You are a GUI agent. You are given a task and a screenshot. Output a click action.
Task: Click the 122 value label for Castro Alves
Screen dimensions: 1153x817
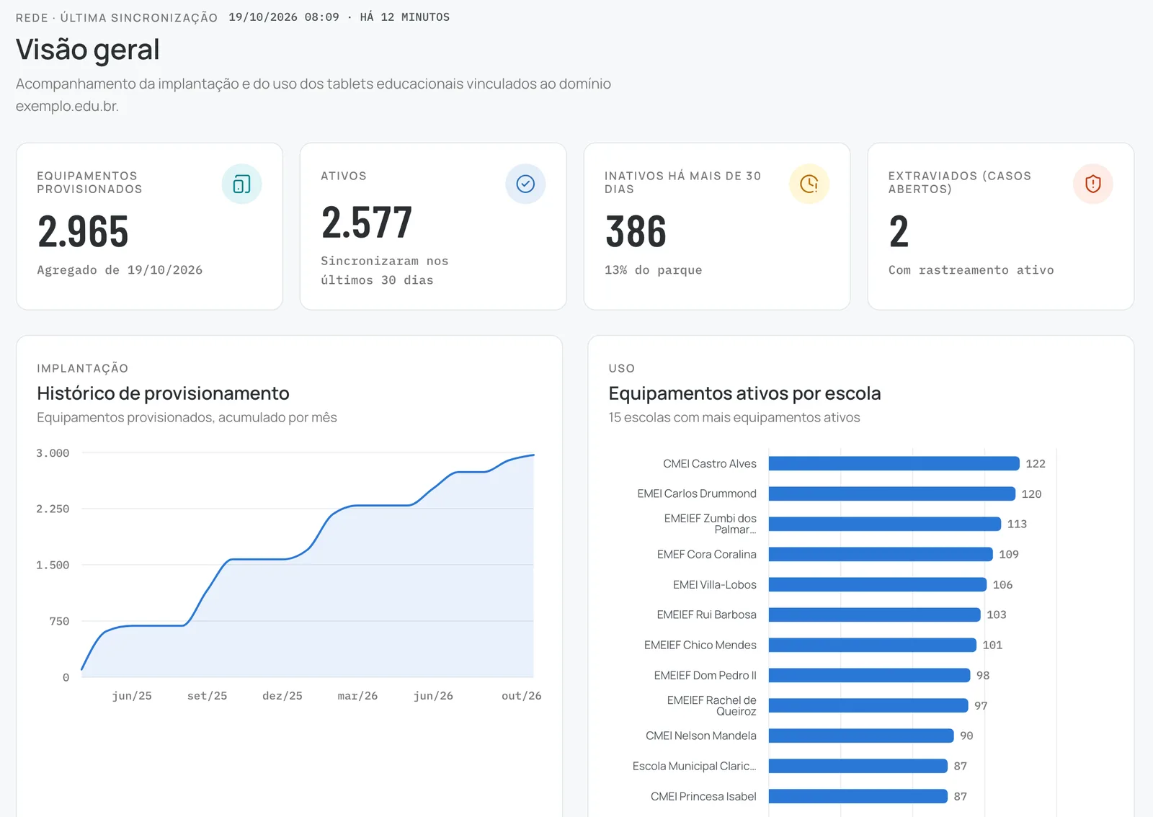(x=1036, y=464)
